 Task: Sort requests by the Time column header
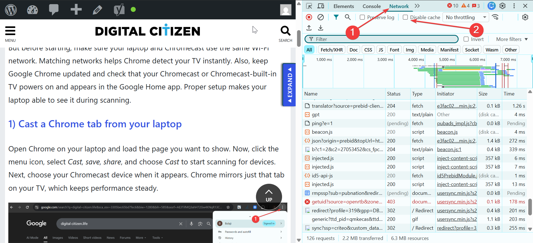[x=514, y=94]
